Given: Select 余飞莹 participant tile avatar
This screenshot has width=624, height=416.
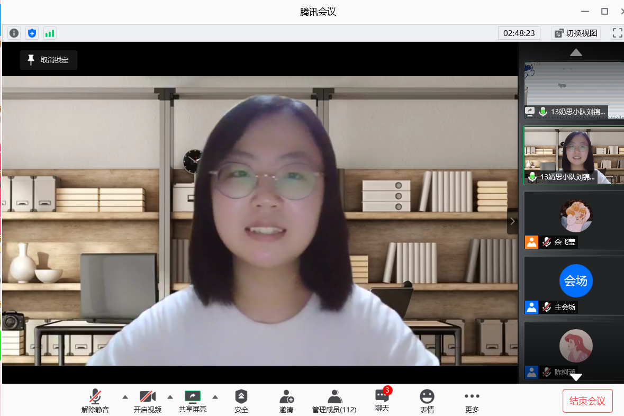Looking at the screenshot, I should click(576, 216).
